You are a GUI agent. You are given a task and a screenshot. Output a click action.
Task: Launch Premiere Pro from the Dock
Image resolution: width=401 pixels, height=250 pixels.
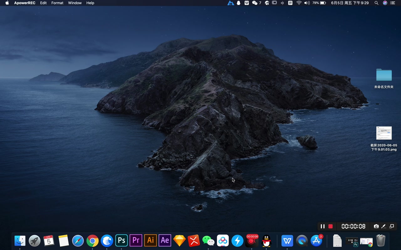[136, 241]
